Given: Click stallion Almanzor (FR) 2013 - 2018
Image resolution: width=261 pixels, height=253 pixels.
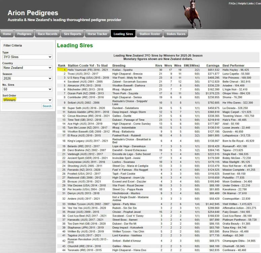Looking at the screenshot, I should coord(85,86).
